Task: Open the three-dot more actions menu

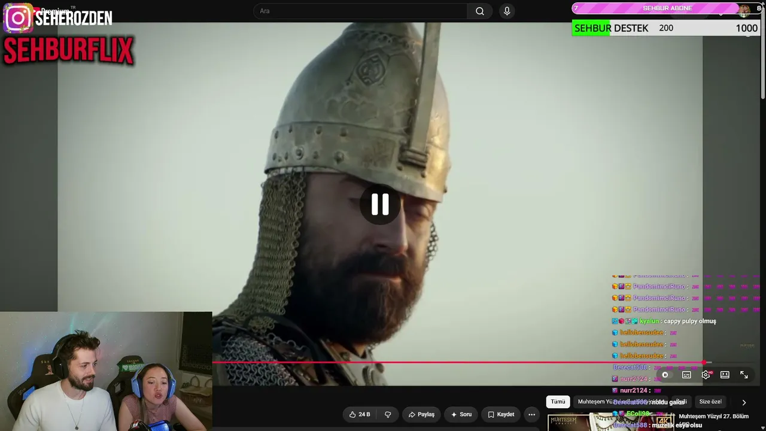Action: (531, 414)
